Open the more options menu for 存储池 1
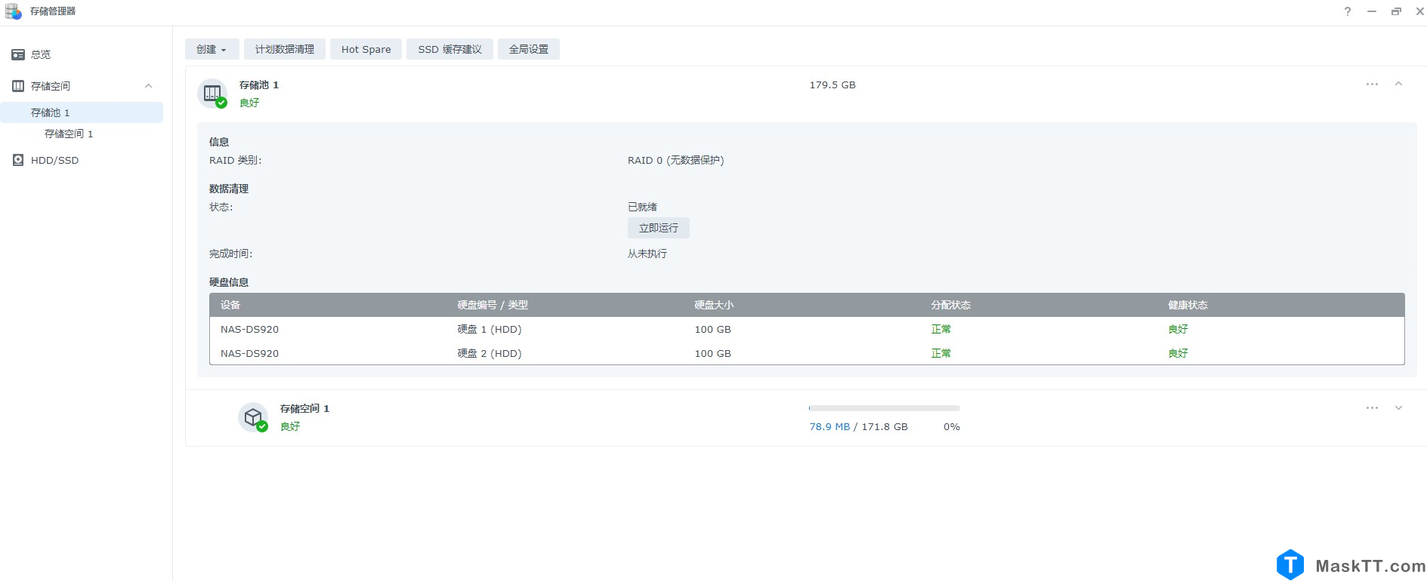 pyautogui.click(x=1372, y=85)
